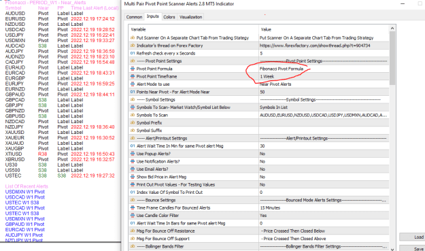Click the inputs list vertical scrollbar thumb
Image resolution: width=425 pixels, height=251 pixels.
point(392,58)
